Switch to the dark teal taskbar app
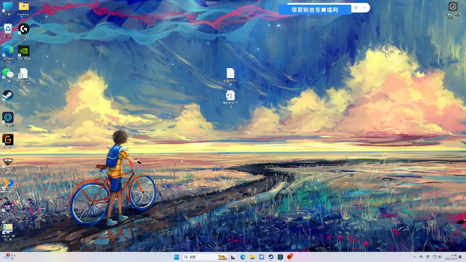The image size is (466, 262). 280,257
